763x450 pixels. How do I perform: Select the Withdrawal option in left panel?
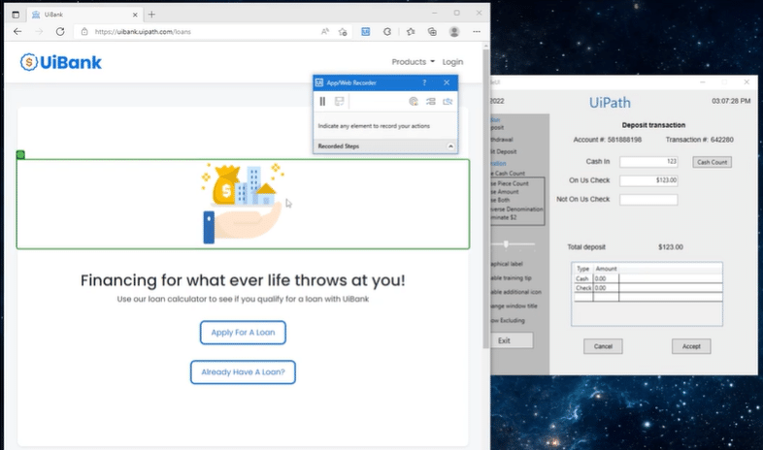pyautogui.click(x=502, y=140)
